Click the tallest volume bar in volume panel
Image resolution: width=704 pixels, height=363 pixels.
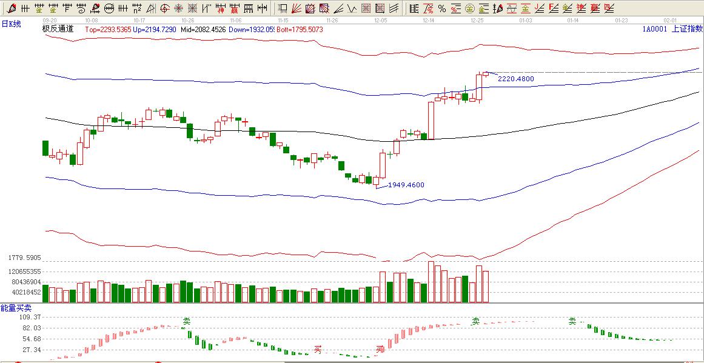(x=431, y=282)
